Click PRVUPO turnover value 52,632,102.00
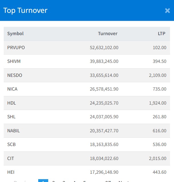Viewport: 174px width, 182px height. (104, 47)
